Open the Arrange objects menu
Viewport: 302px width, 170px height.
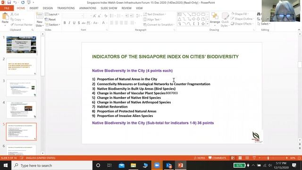(215, 19)
